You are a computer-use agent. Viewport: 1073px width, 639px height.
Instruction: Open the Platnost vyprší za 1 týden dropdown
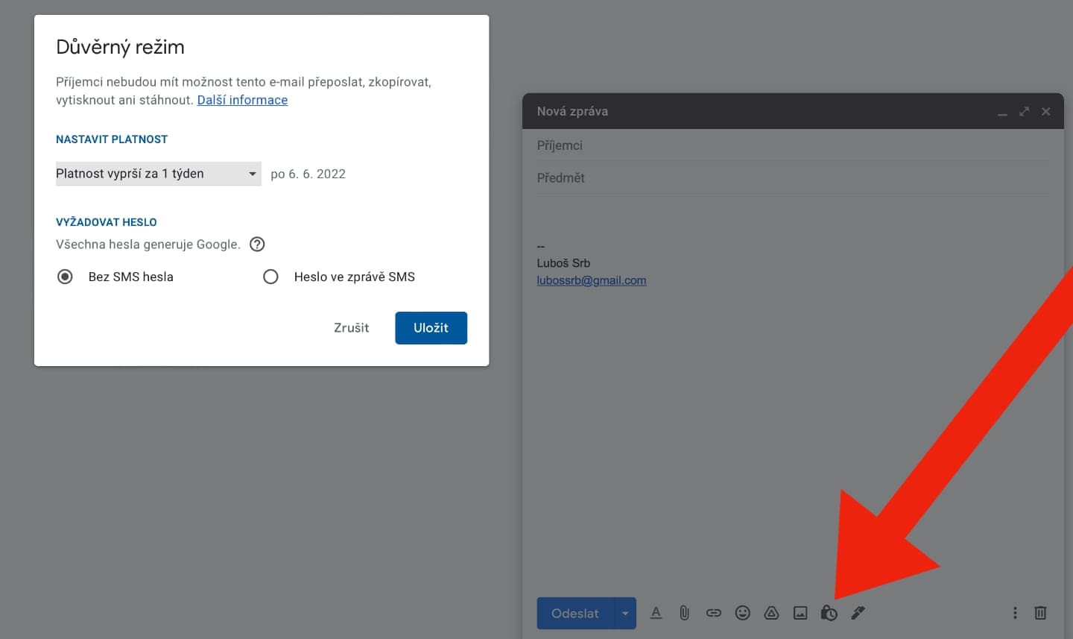158,174
